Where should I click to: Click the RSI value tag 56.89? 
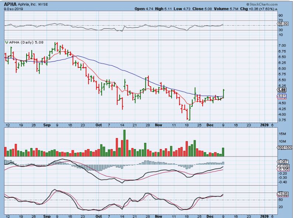[283, 24]
